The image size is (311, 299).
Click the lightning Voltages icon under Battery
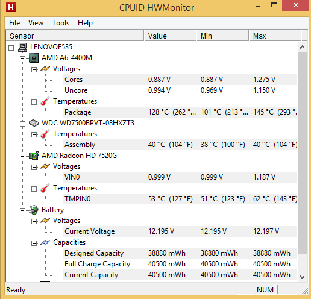tap(45, 221)
